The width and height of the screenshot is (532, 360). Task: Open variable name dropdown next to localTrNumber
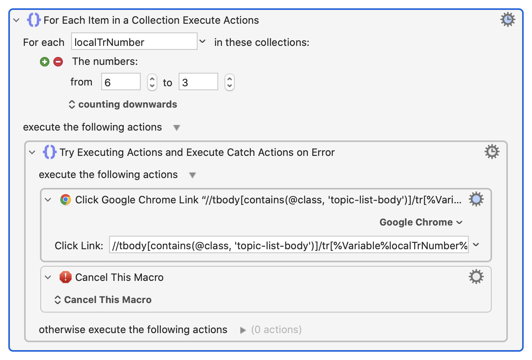tap(202, 42)
